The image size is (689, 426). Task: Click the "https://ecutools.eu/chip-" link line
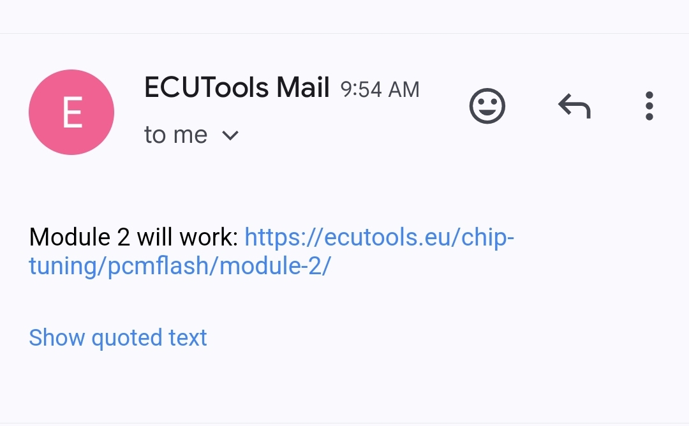click(379, 238)
